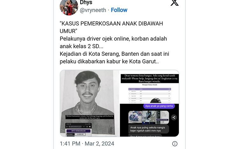Open the black-and-white portrait photo
This screenshot has width=239, height=149.
pos(90,103)
